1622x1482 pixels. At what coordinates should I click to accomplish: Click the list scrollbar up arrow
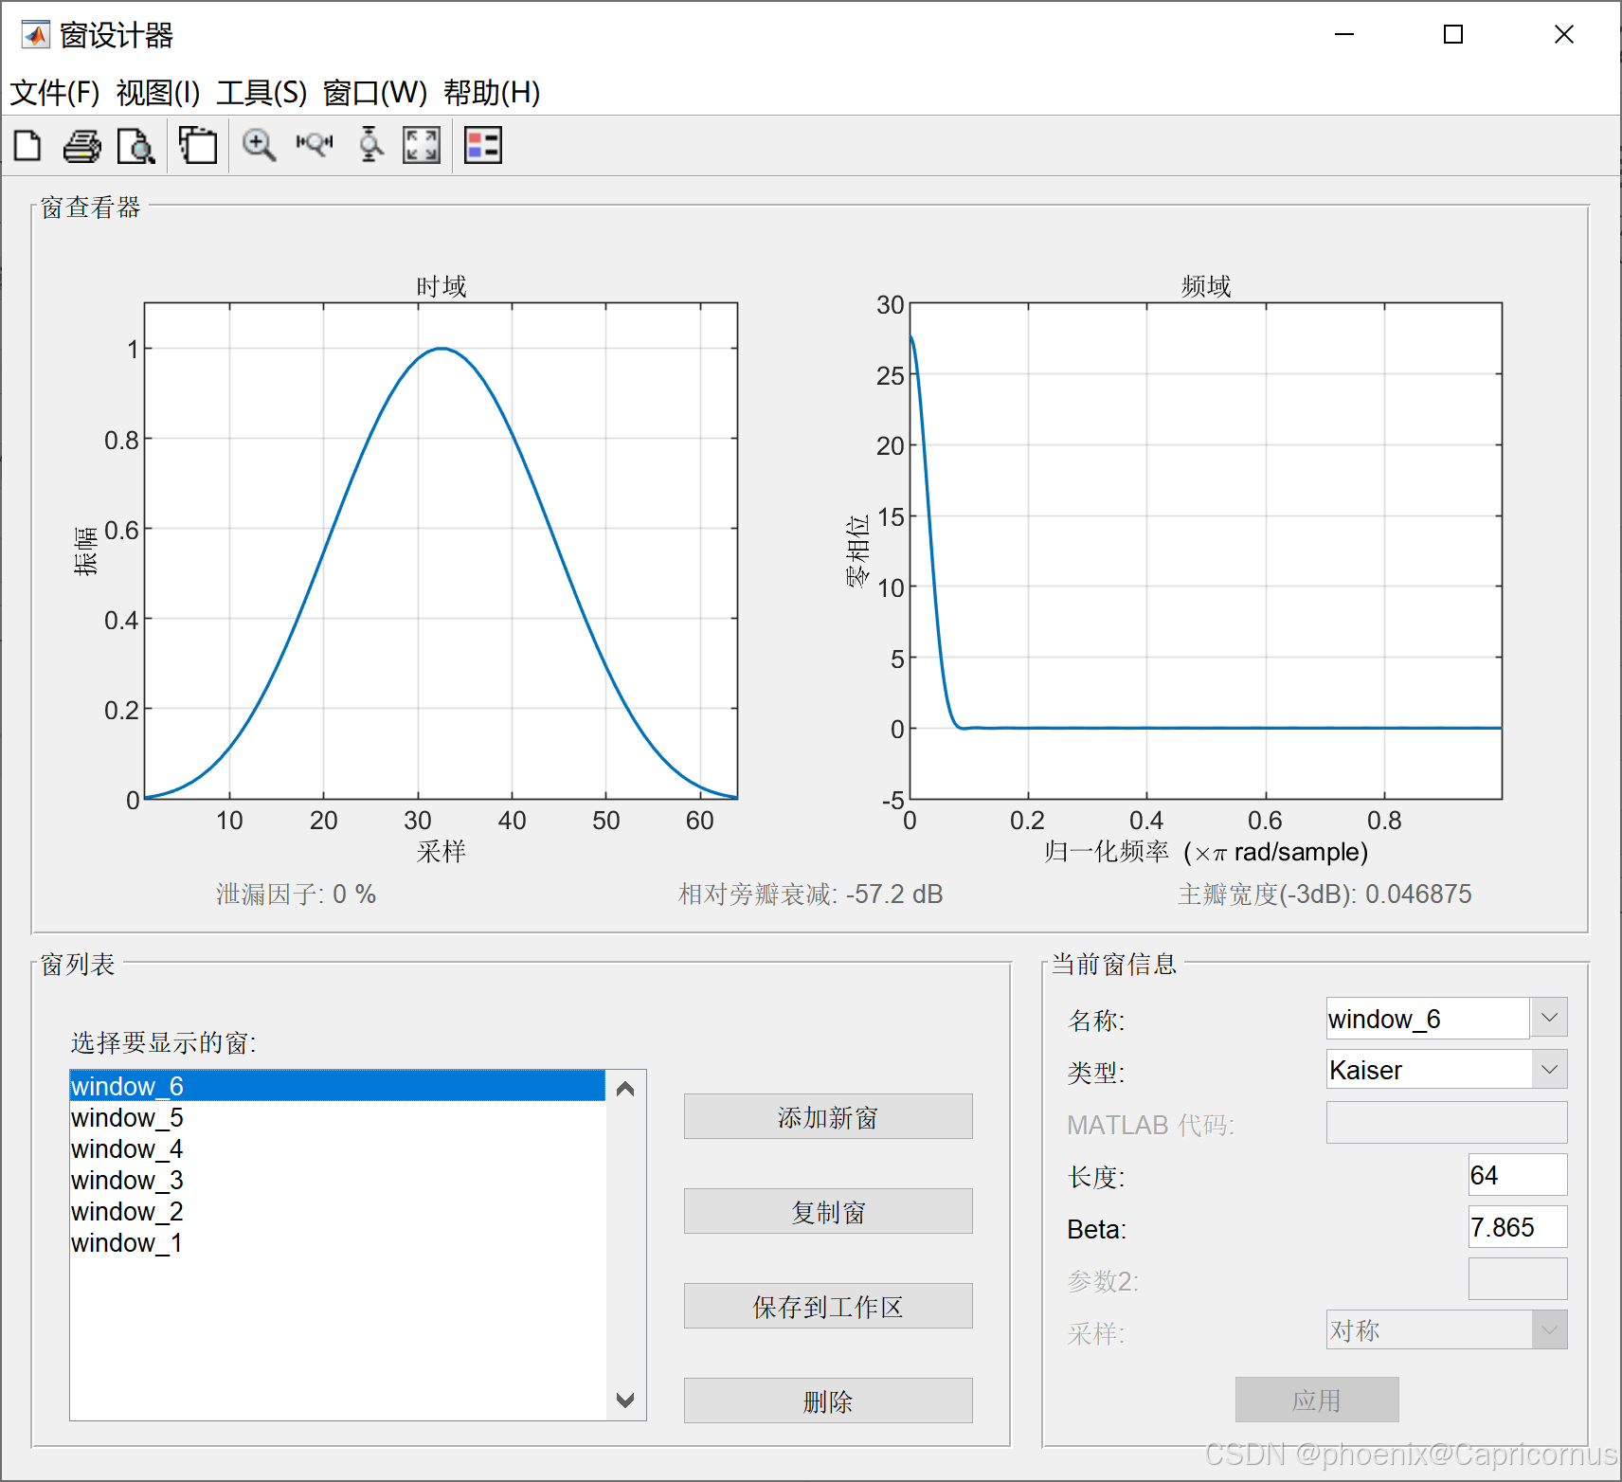tap(625, 1089)
